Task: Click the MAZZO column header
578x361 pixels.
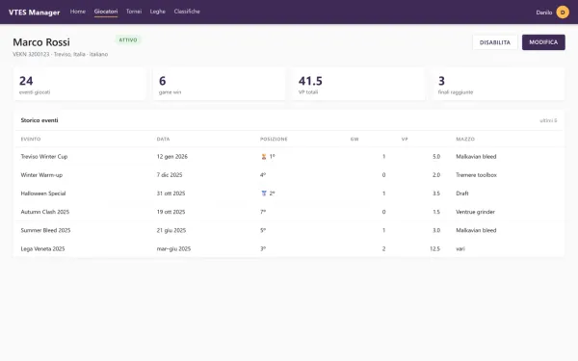Action: tap(465, 140)
